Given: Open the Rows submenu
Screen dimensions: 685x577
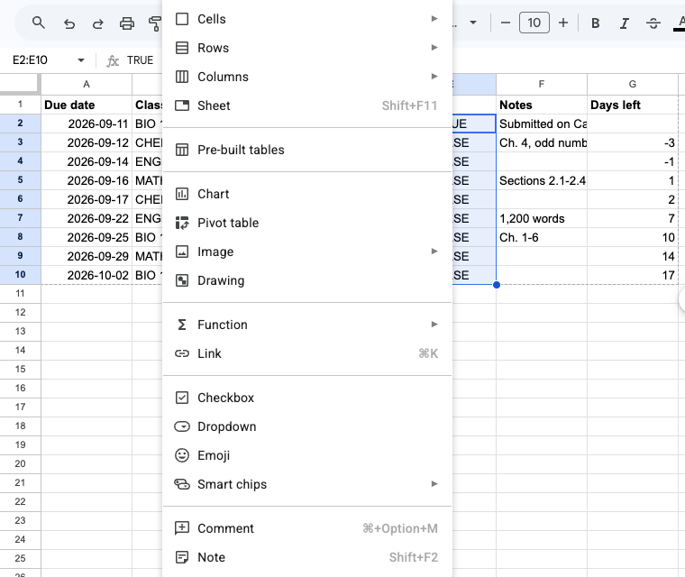Looking at the screenshot, I should click(x=307, y=48).
